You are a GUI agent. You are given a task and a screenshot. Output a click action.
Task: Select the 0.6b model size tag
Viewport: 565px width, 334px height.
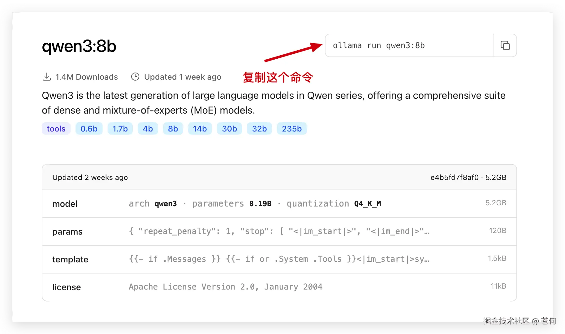(x=89, y=128)
